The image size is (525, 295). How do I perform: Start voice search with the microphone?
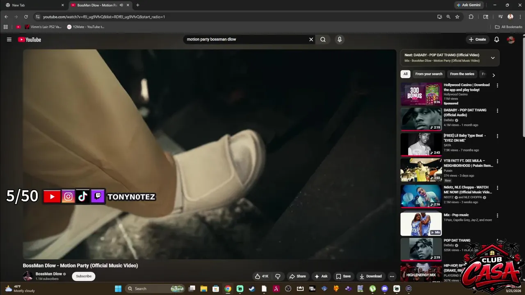click(x=339, y=39)
